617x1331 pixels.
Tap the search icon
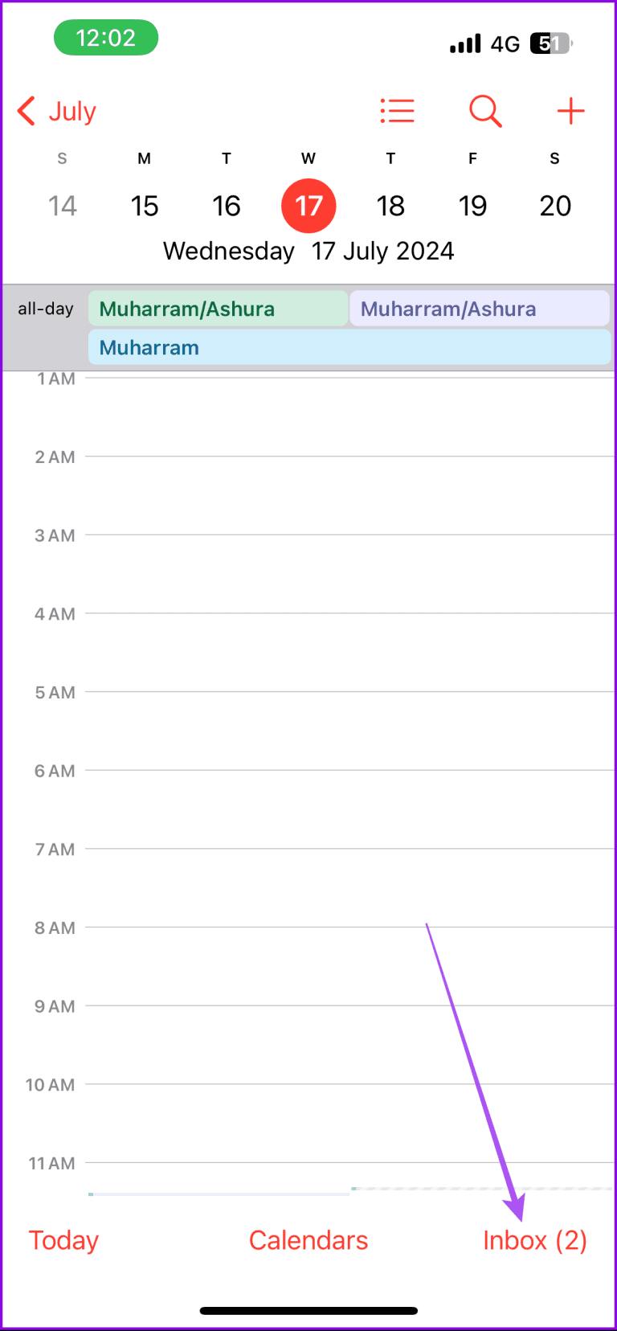tap(485, 111)
